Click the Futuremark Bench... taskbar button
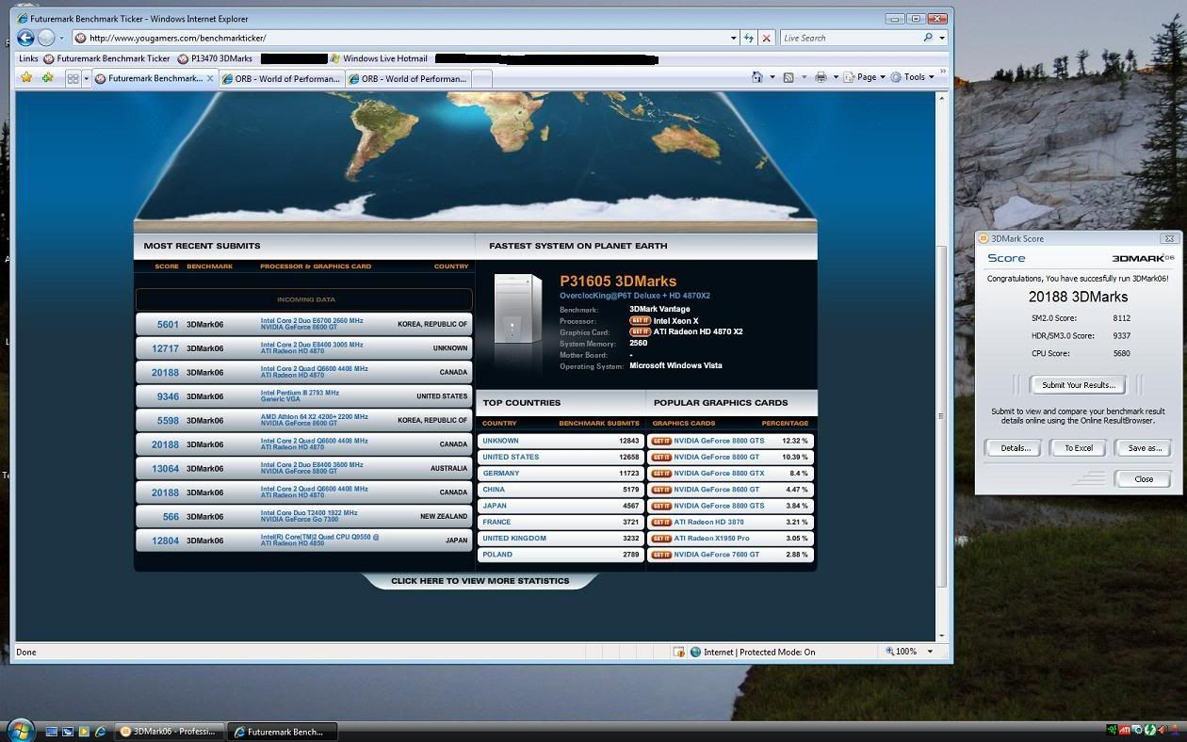The height and width of the screenshot is (742, 1187). pyautogui.click(x=283, y=732)
